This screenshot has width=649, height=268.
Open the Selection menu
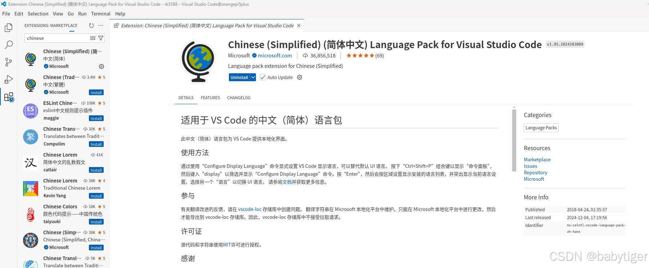(38, 14)
